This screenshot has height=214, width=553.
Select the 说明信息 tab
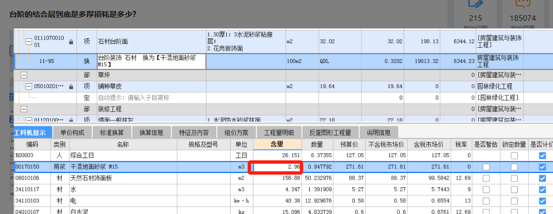click(379, 132)
